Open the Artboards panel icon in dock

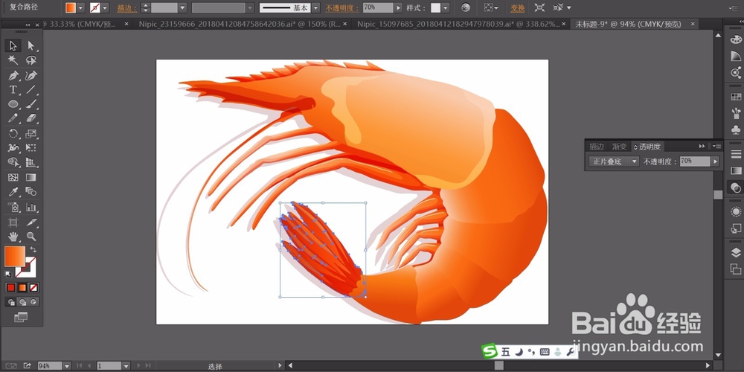coord(736,269)
